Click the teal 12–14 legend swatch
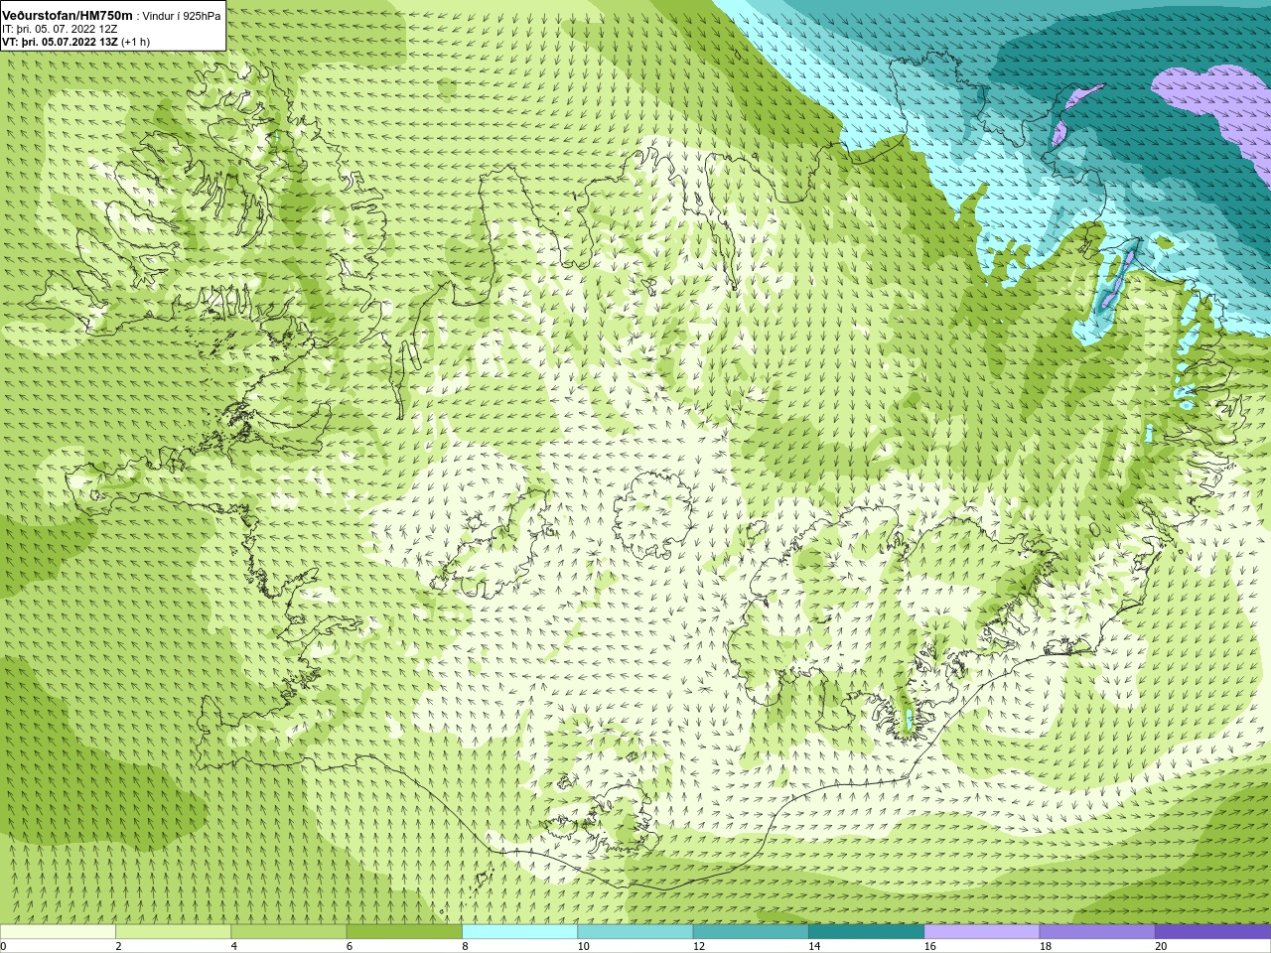Image resolution: width=1271 pixels, height=953 pixels. (x=751, y=932)
